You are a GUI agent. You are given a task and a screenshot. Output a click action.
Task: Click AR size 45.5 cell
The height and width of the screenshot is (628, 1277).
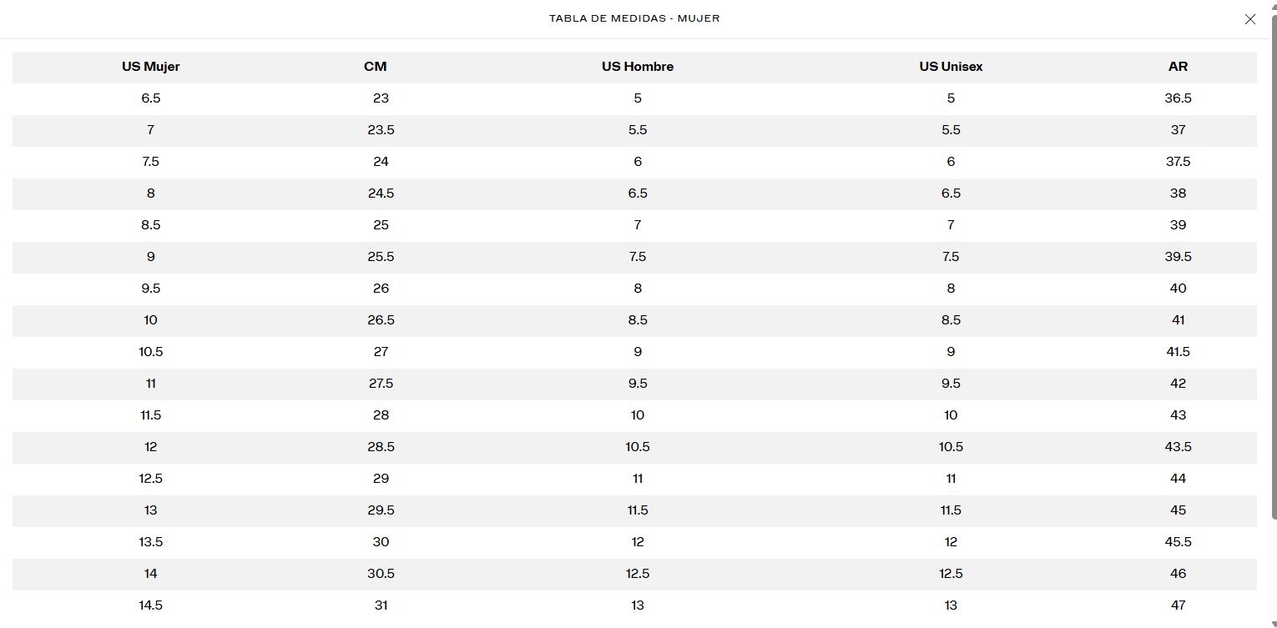tap(1178, 542)
